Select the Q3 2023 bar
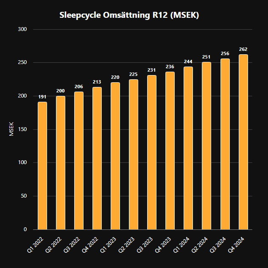Screen dimensions: 268x268 pyautogui.click(x=152, y=152)
